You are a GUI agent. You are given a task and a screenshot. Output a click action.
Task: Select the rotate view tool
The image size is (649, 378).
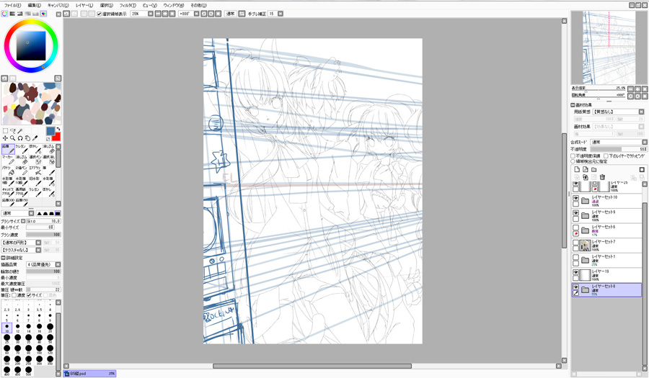20,138
